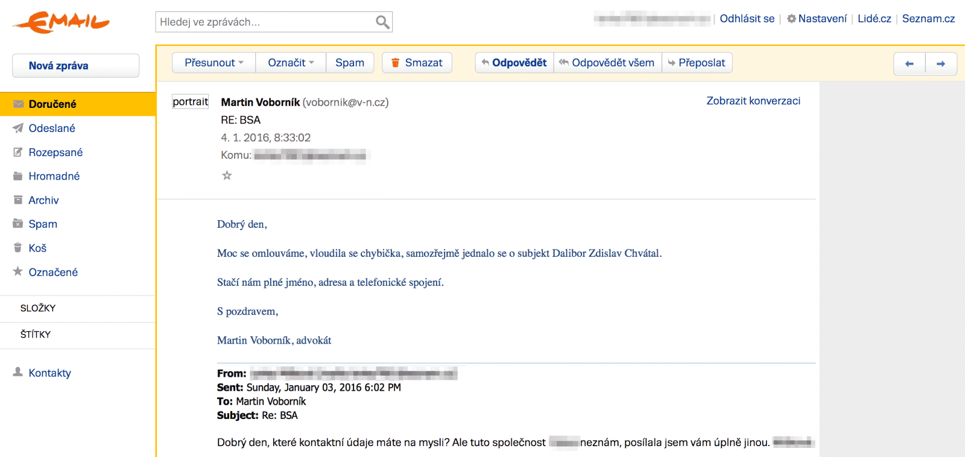The width and height of the screenshot is (965, 457).
Task: Click the RE: BSA subject line
Action: click(241, 120)
